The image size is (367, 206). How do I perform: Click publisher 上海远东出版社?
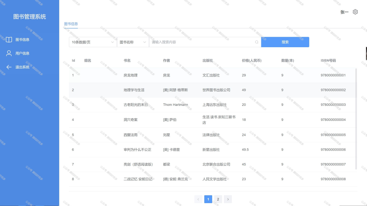pyautogui.click(x=215, y=105)
